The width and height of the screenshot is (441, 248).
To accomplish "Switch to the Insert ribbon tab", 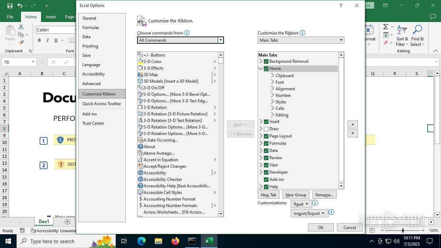I will click(51, 17).
